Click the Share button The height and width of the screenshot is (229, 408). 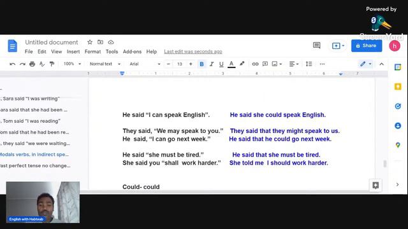pyautogui.click(x=367, y=46)
